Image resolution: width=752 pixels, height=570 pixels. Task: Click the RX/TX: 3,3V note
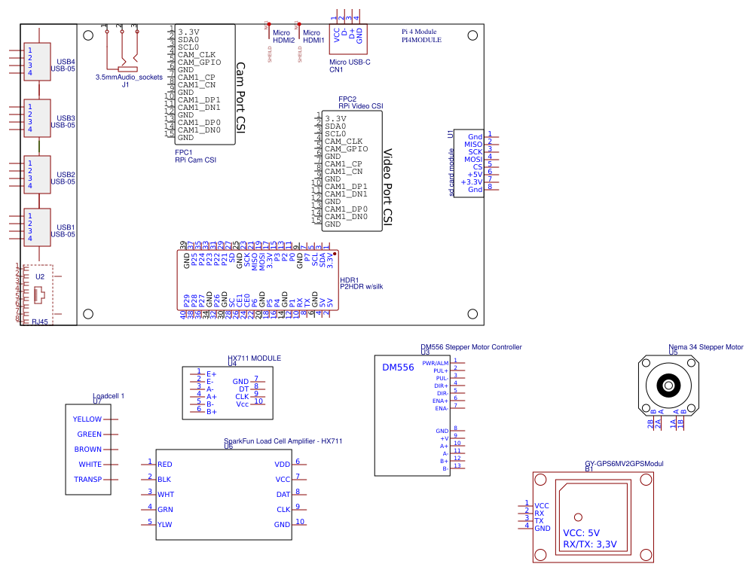pos(590,544)
